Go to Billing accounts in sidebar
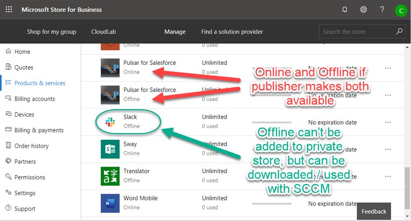 click(35, 99)
